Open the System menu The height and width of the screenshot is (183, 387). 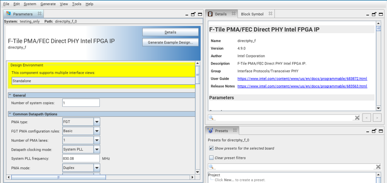pos(30,4)
